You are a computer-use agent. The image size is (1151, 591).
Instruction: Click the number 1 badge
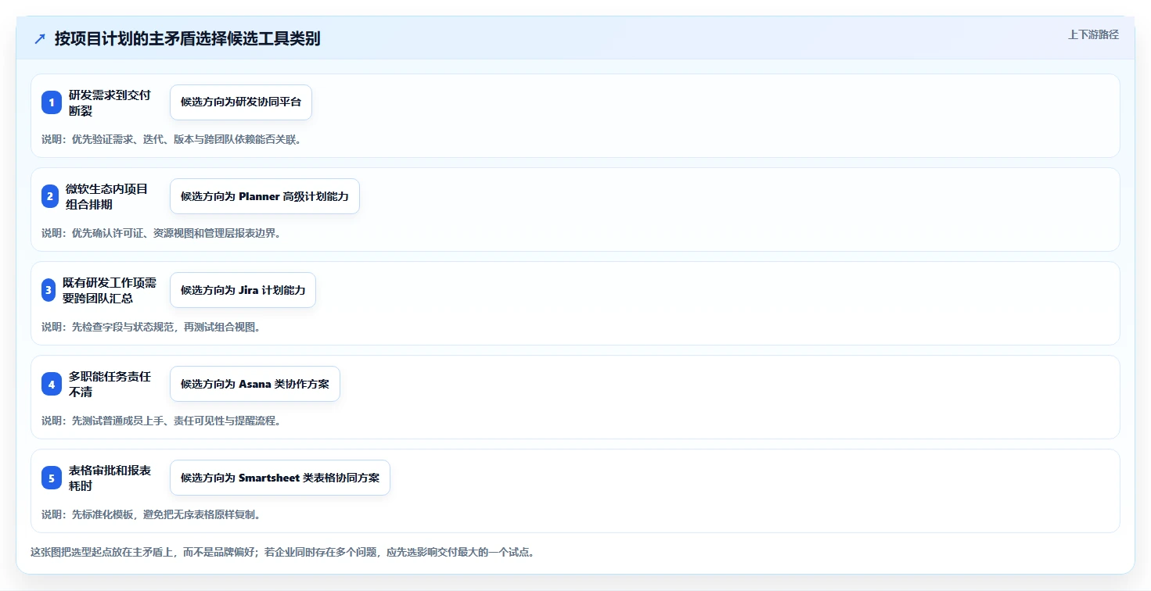(52, 102)
